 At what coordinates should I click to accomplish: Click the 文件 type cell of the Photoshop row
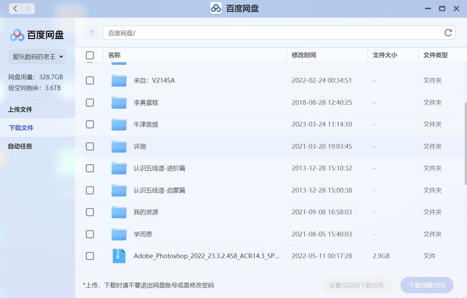429,256
